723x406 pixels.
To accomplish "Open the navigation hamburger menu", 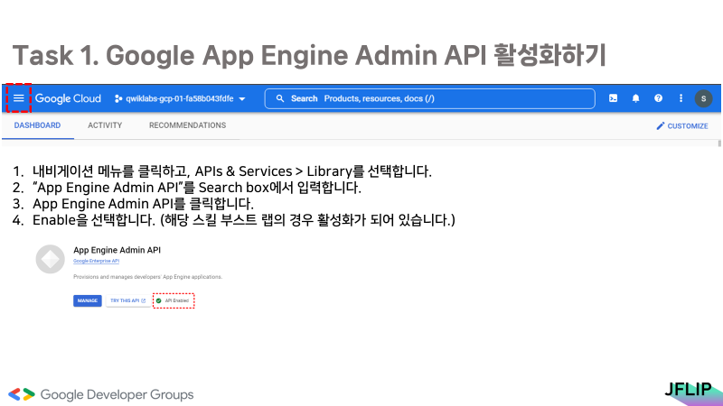I will pyautogui.click(x=18, y=98).
